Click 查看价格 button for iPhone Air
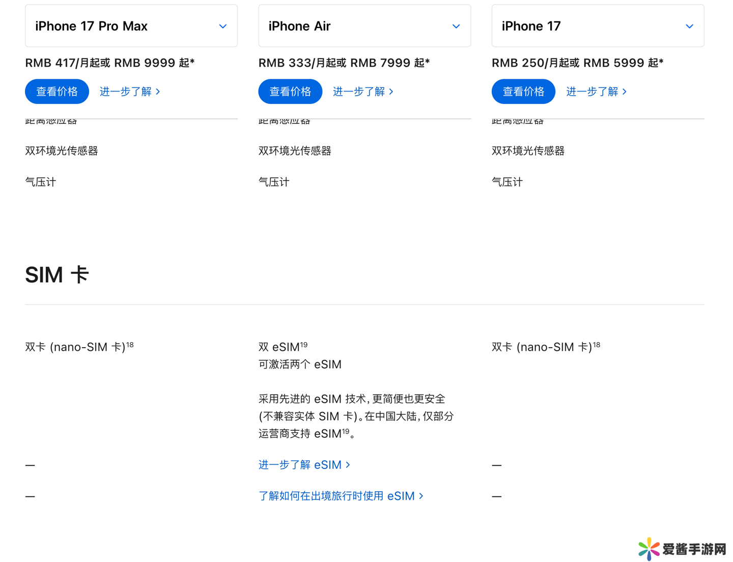This screenshot has height=562, width=733. click(x=290, y=92)
